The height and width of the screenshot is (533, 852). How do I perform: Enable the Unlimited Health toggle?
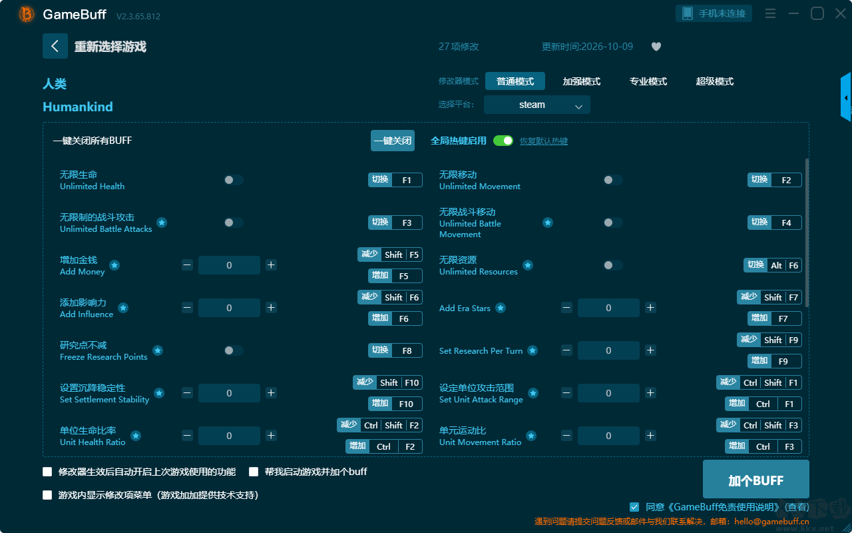tap(234, 180)
